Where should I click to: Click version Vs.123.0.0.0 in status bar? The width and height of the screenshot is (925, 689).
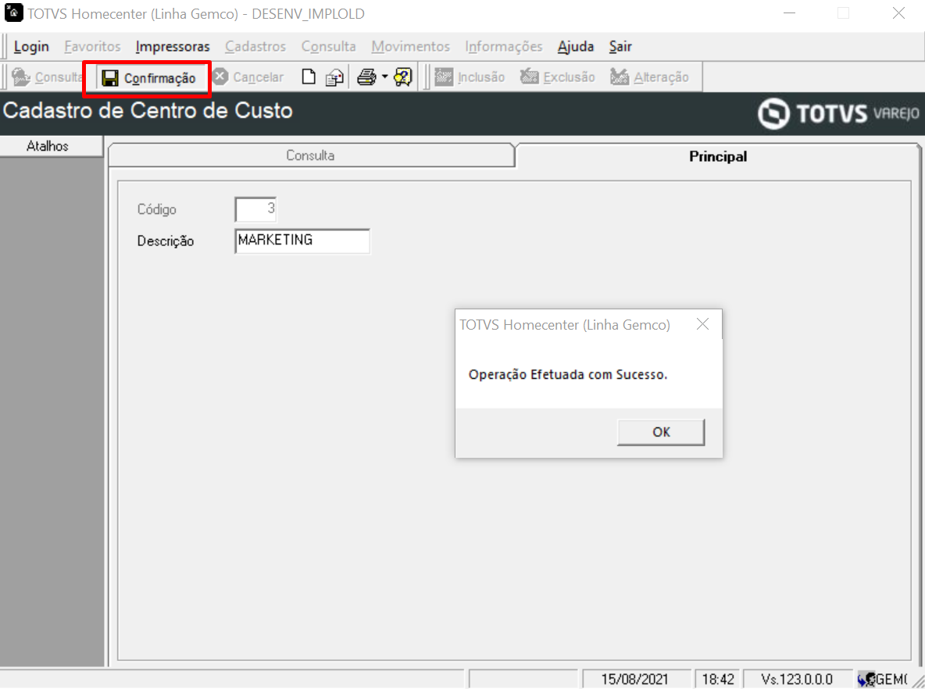click(796, 679)
